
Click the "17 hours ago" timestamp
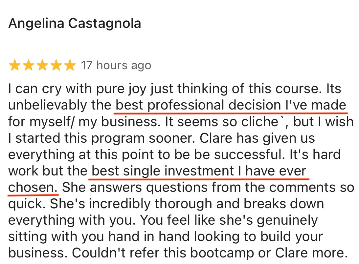(x=116, y=65)
